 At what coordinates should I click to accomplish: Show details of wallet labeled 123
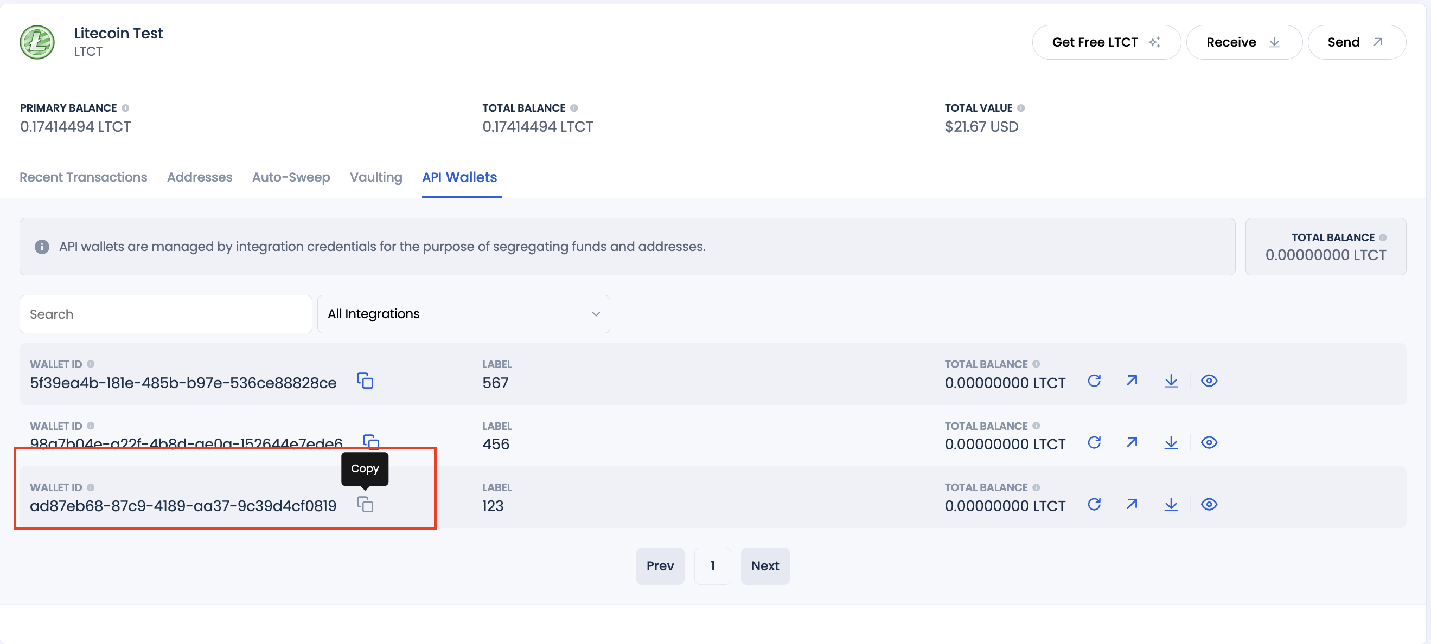coord(1210,505)
